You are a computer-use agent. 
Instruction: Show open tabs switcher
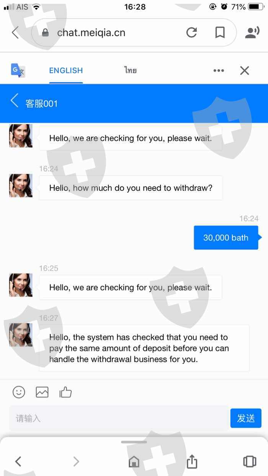[250, 461]
